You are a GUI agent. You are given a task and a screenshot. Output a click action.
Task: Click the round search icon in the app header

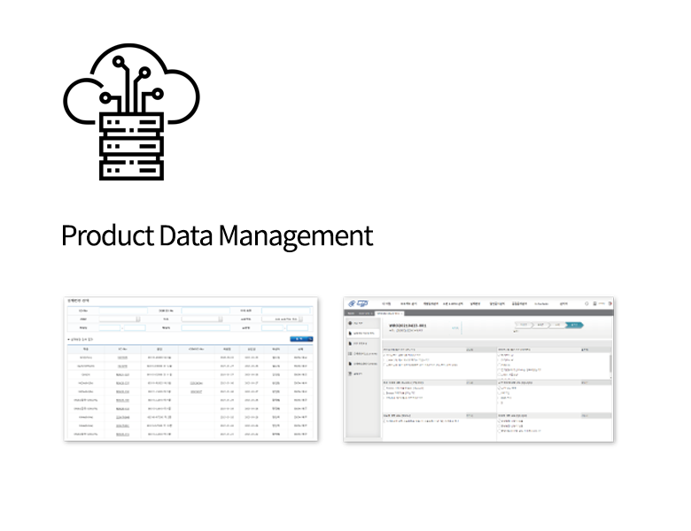pyautogui.click(x=586, y=304)
